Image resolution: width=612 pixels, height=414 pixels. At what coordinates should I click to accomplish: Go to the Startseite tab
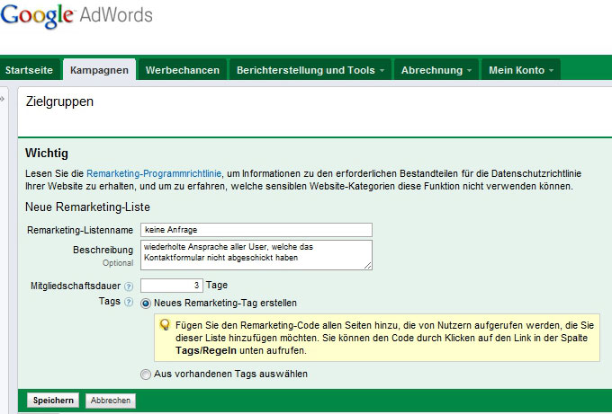30,70
